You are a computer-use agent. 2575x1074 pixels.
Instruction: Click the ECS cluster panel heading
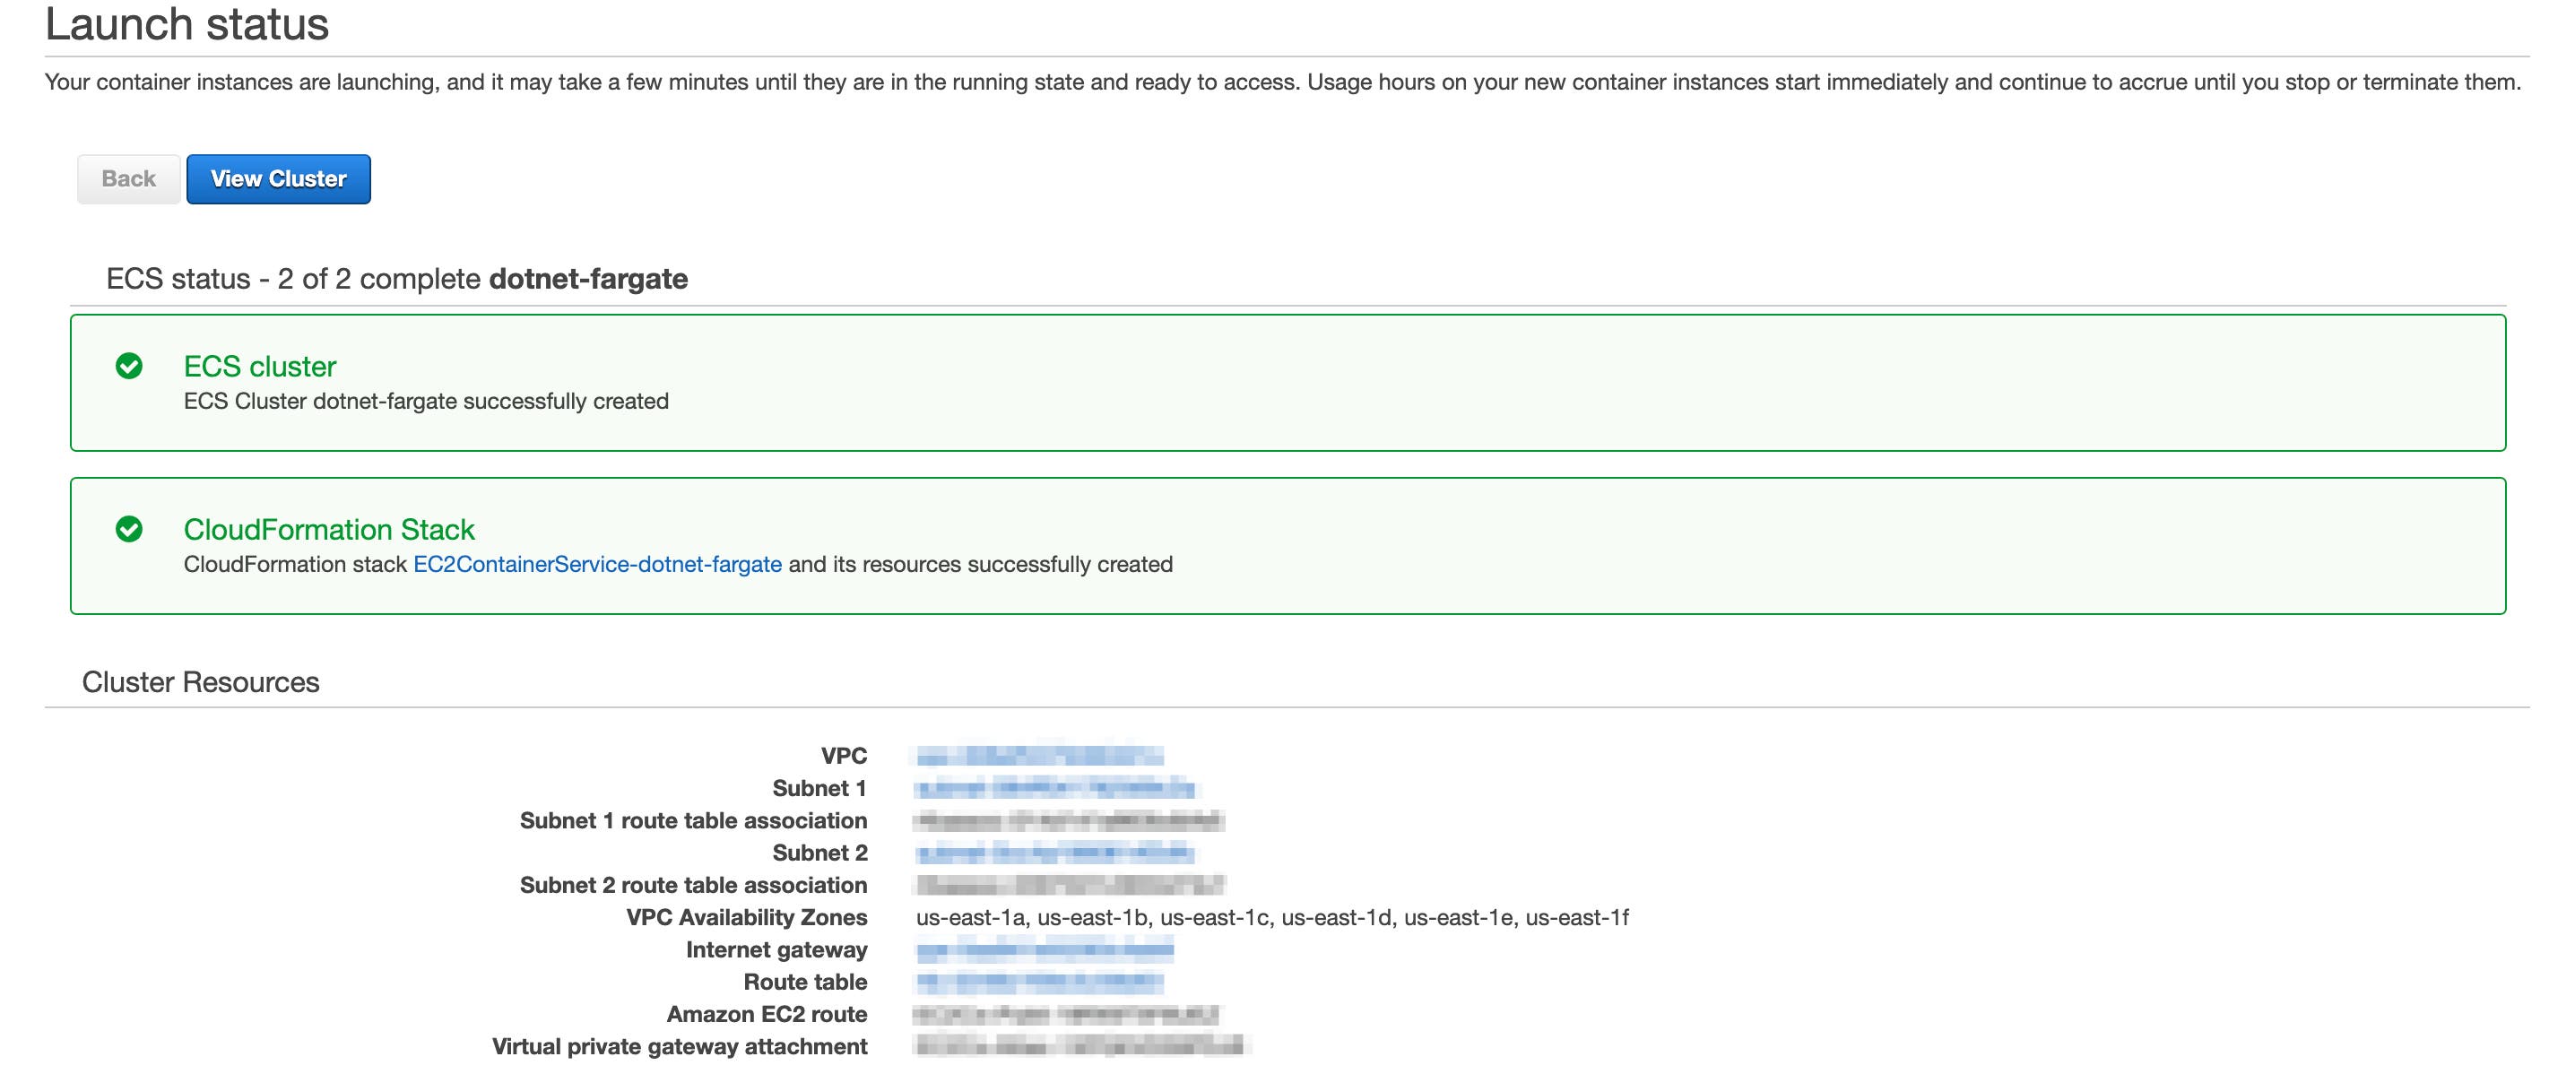point(260,366)
